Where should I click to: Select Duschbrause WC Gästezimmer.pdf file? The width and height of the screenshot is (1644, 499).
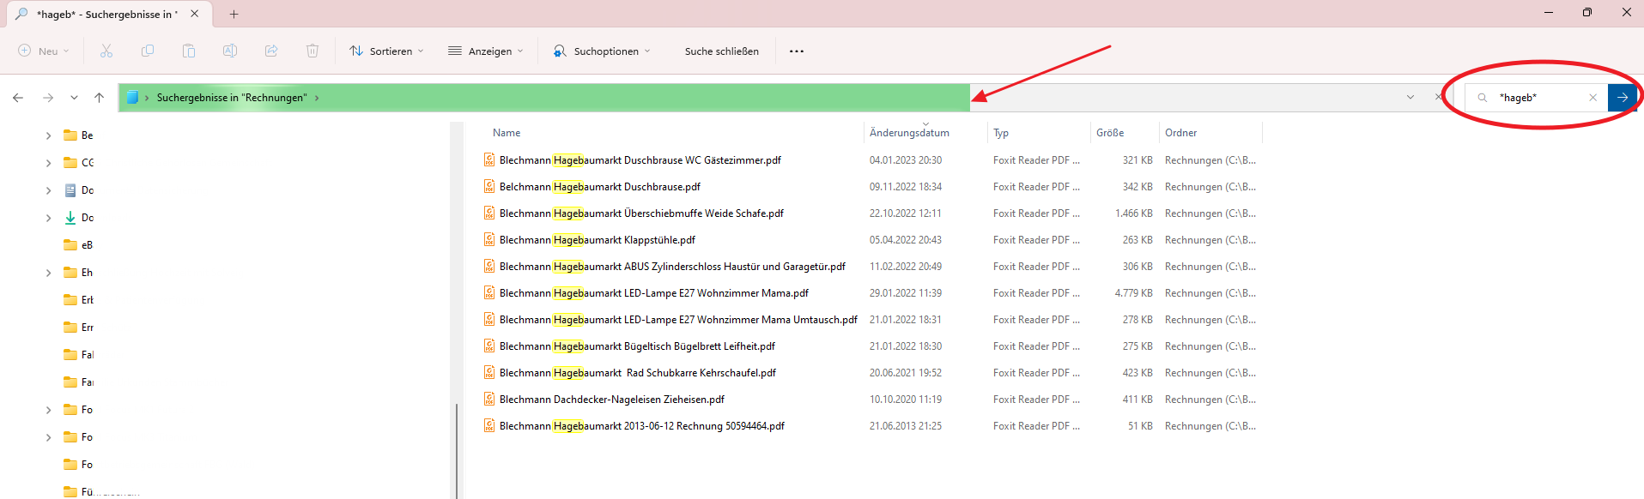(640, 160)
